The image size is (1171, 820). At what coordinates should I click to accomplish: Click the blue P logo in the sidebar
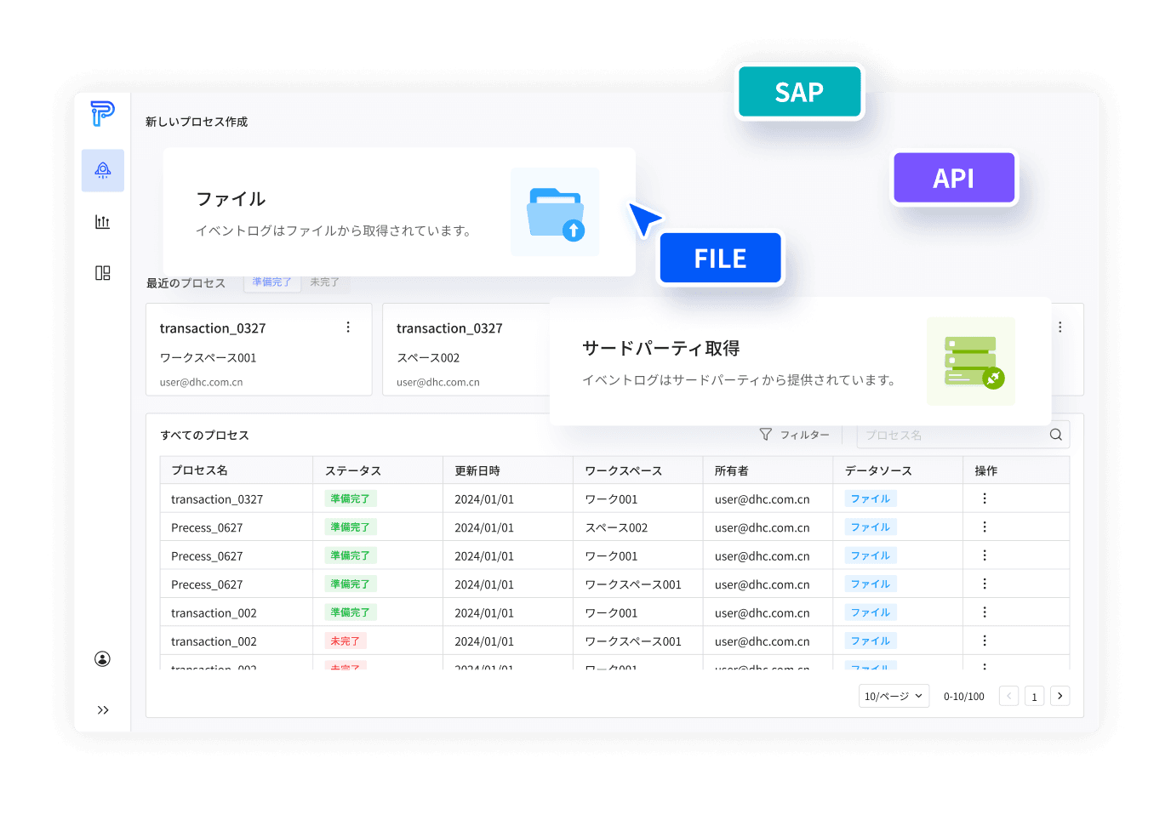pyautogui.click(x=102, y=113)
